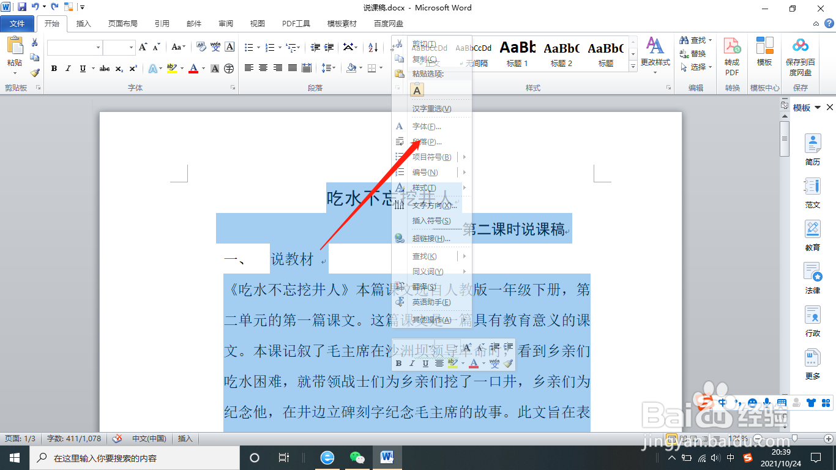
Task: Open the 粘贴 paste dropdown arrow
Action: tap(14, 72)
